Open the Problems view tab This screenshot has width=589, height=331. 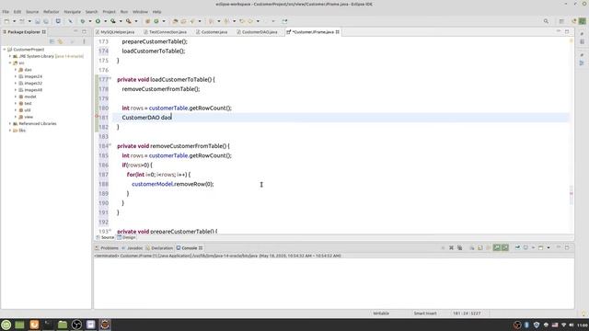(107, 248)
